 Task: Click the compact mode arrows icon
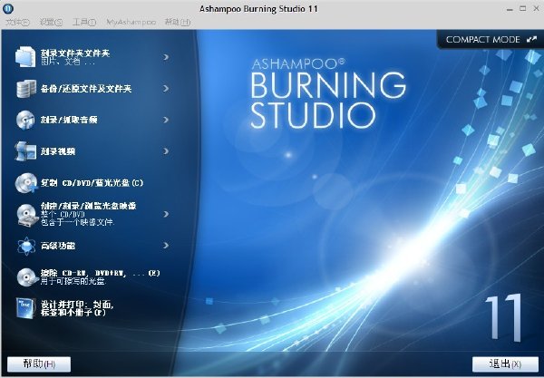[531, 40]
